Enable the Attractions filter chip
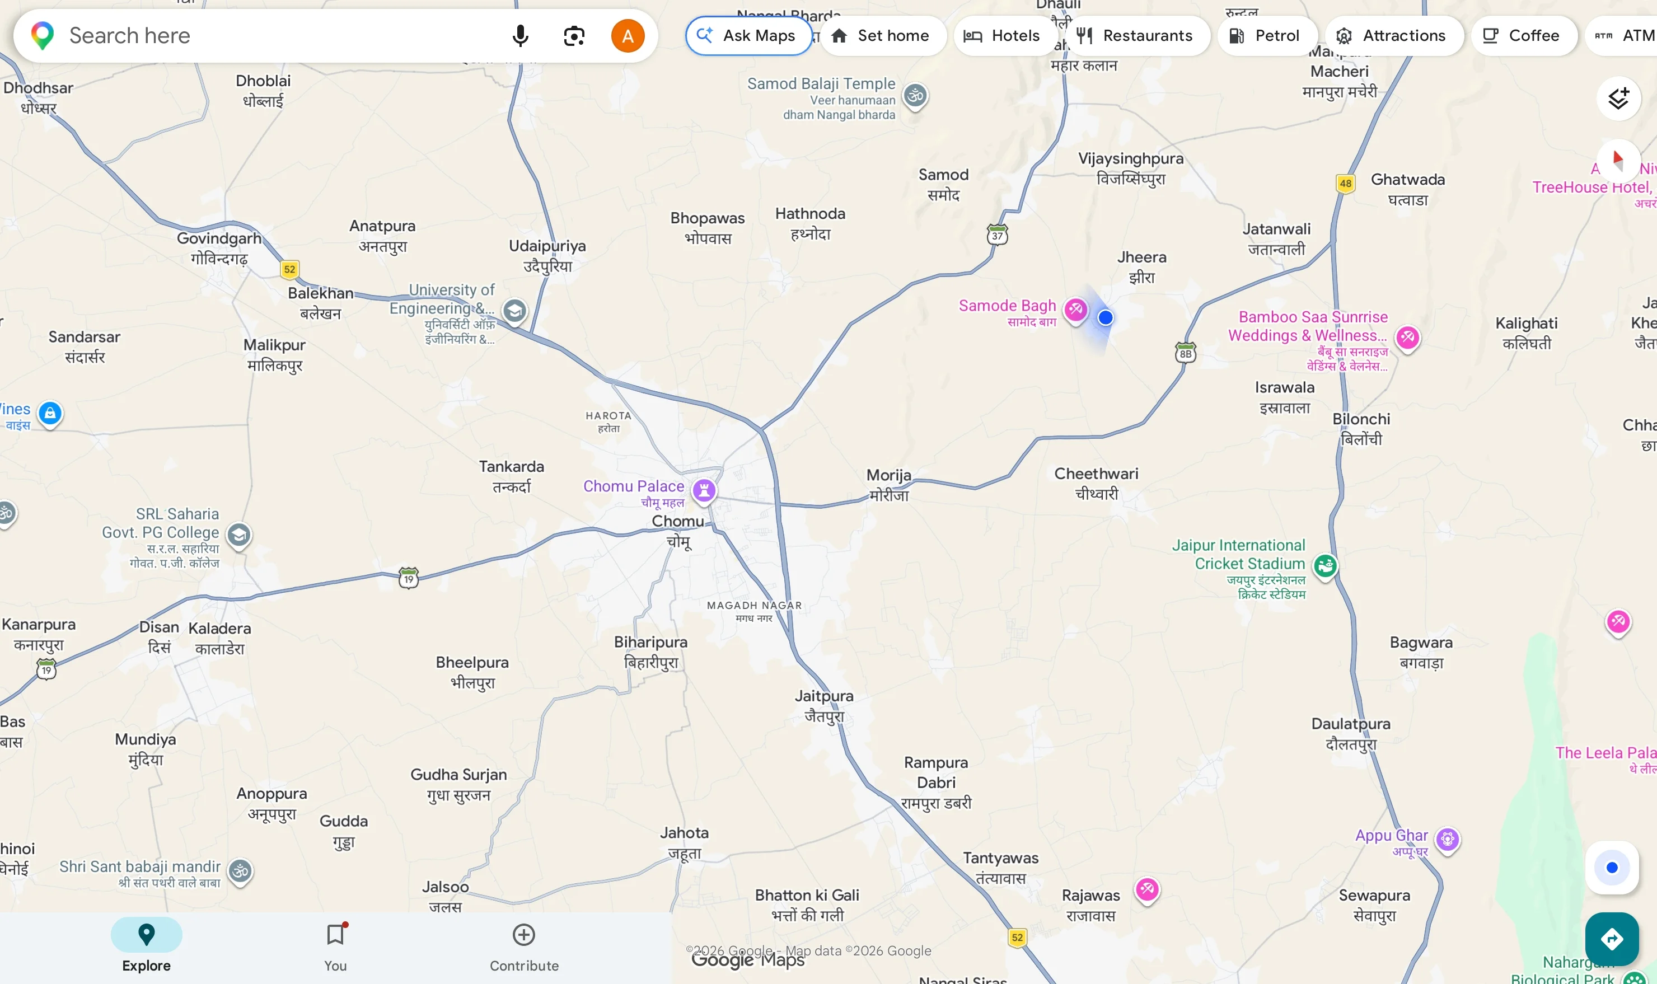Screen dimensions: 1657x984 (x=1391, y=36)
